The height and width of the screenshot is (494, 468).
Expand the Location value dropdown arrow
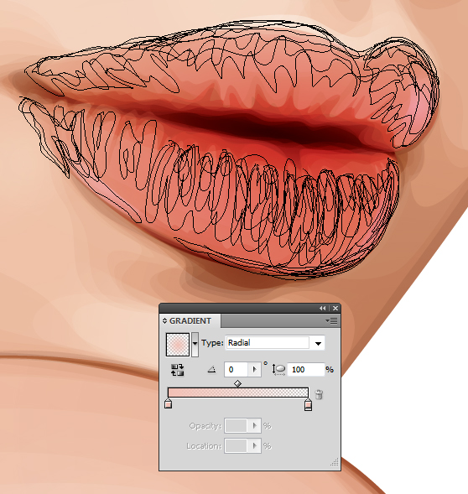[255, 446]
